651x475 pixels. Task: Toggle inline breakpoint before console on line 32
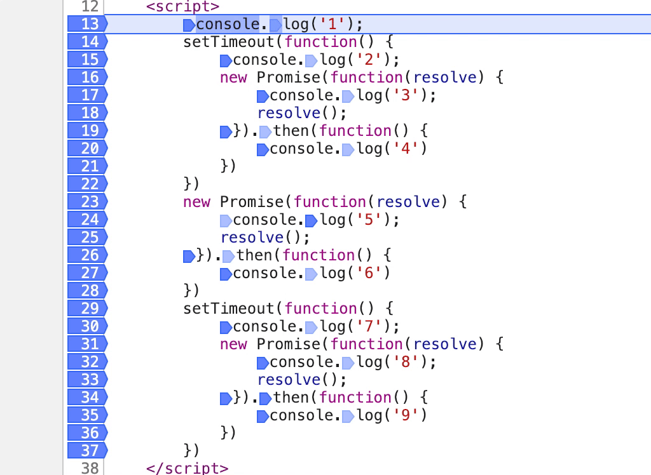click(263, 363)
